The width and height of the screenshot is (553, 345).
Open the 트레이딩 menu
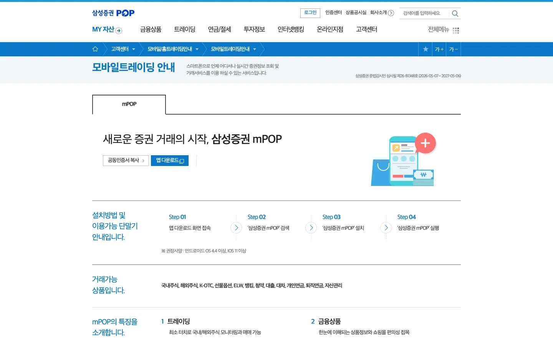(185, 30)
